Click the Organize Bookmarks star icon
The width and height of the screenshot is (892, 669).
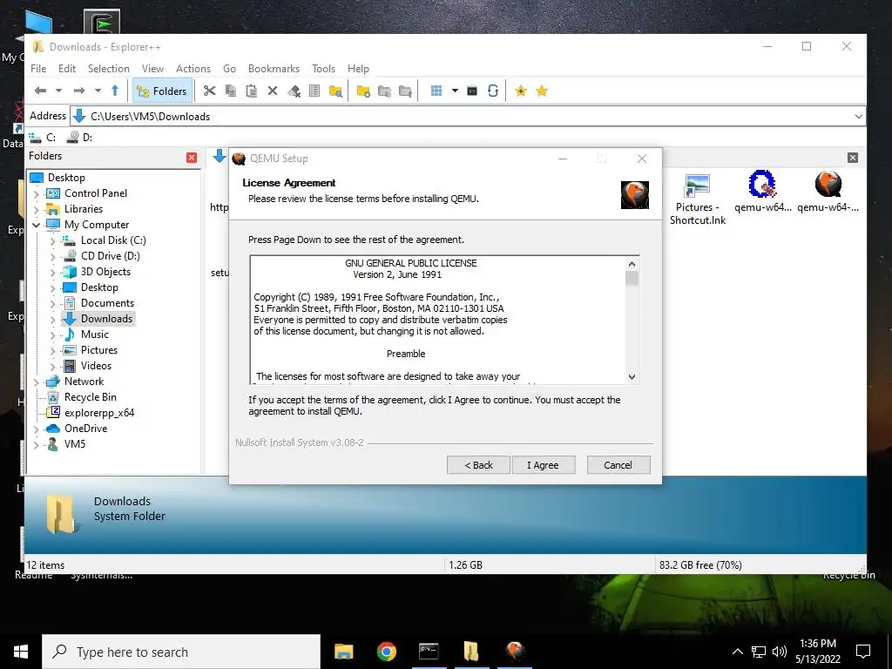click(542, 91)
